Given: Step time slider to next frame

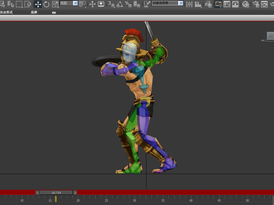Looking at the screenshot, I should coord(75,193).
